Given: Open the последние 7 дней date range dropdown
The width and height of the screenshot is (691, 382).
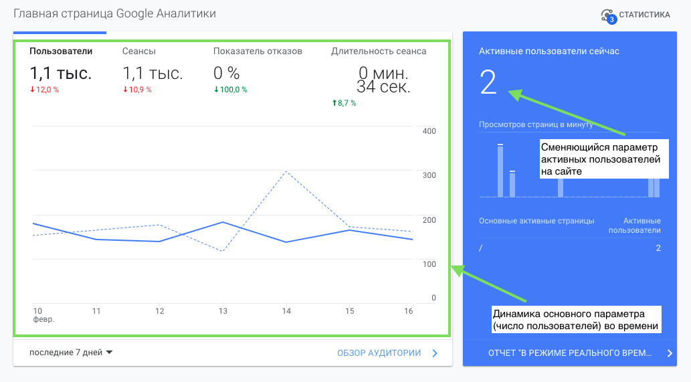Looking at the screenshot, I should [x=71, y=353].
